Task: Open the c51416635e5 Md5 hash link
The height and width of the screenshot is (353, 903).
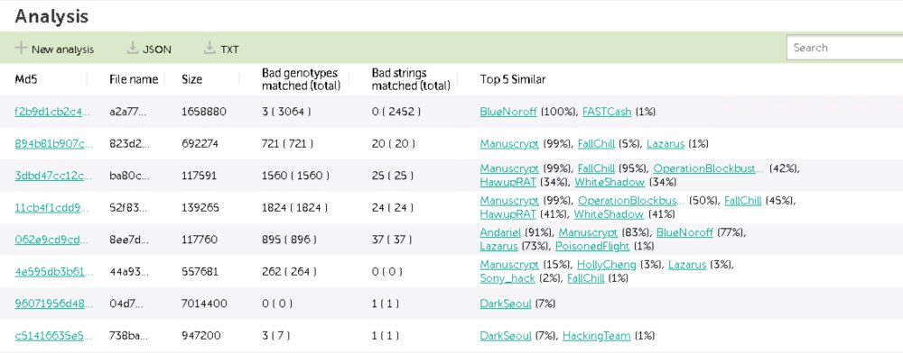Action: (x=53, y=336)
